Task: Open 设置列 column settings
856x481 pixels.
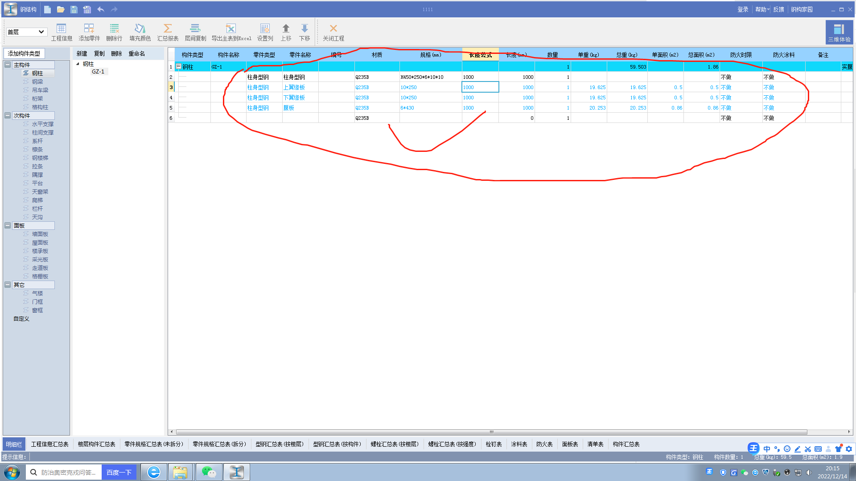Action: pyautogui.click(x=265, y=33)
